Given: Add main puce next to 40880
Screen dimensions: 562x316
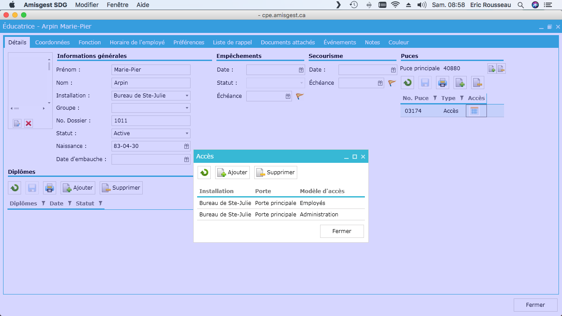Looking at the screenshot, I should (492, 68).
